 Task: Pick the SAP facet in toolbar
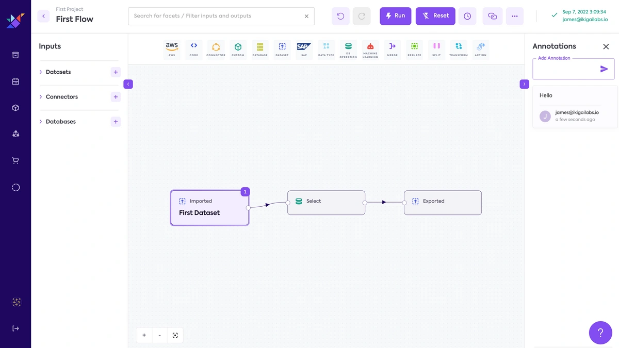coord(304,48)
